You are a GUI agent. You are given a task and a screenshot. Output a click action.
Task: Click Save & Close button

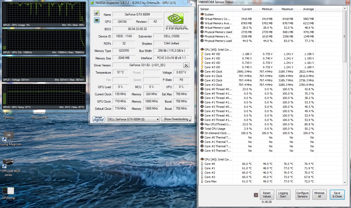tap(337, 195)
